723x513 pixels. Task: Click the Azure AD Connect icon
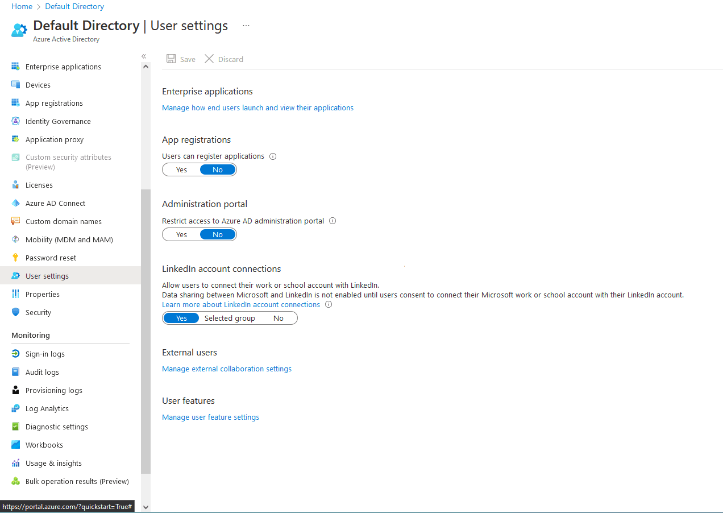pyautogui.click(x=15, y=203)
